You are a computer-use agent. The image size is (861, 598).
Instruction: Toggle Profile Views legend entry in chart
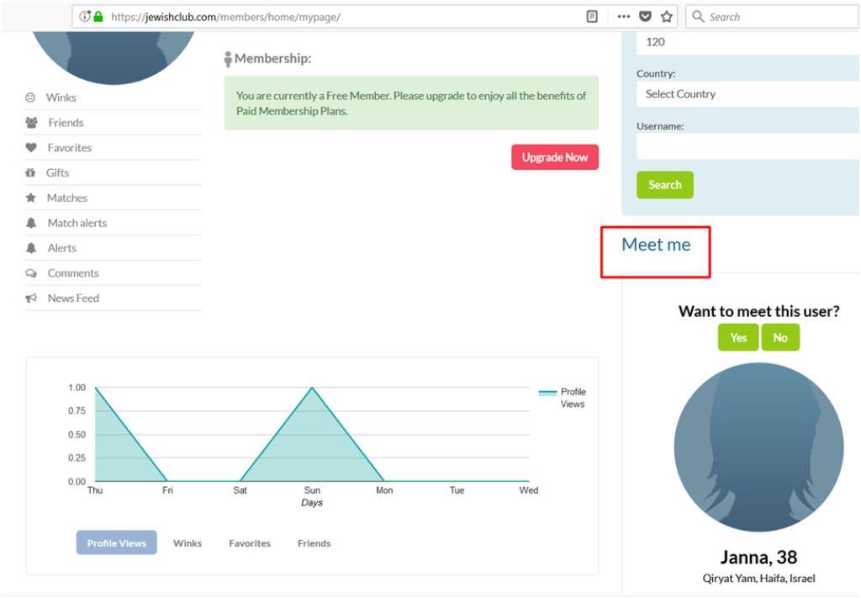563,398
